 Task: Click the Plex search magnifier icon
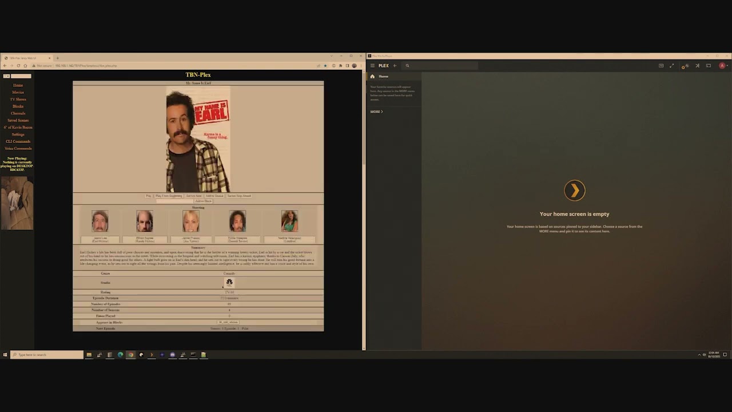tap(407, 66)
